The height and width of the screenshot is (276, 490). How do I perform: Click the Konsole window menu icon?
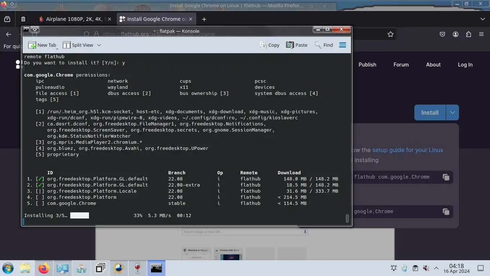click(26, 29)
